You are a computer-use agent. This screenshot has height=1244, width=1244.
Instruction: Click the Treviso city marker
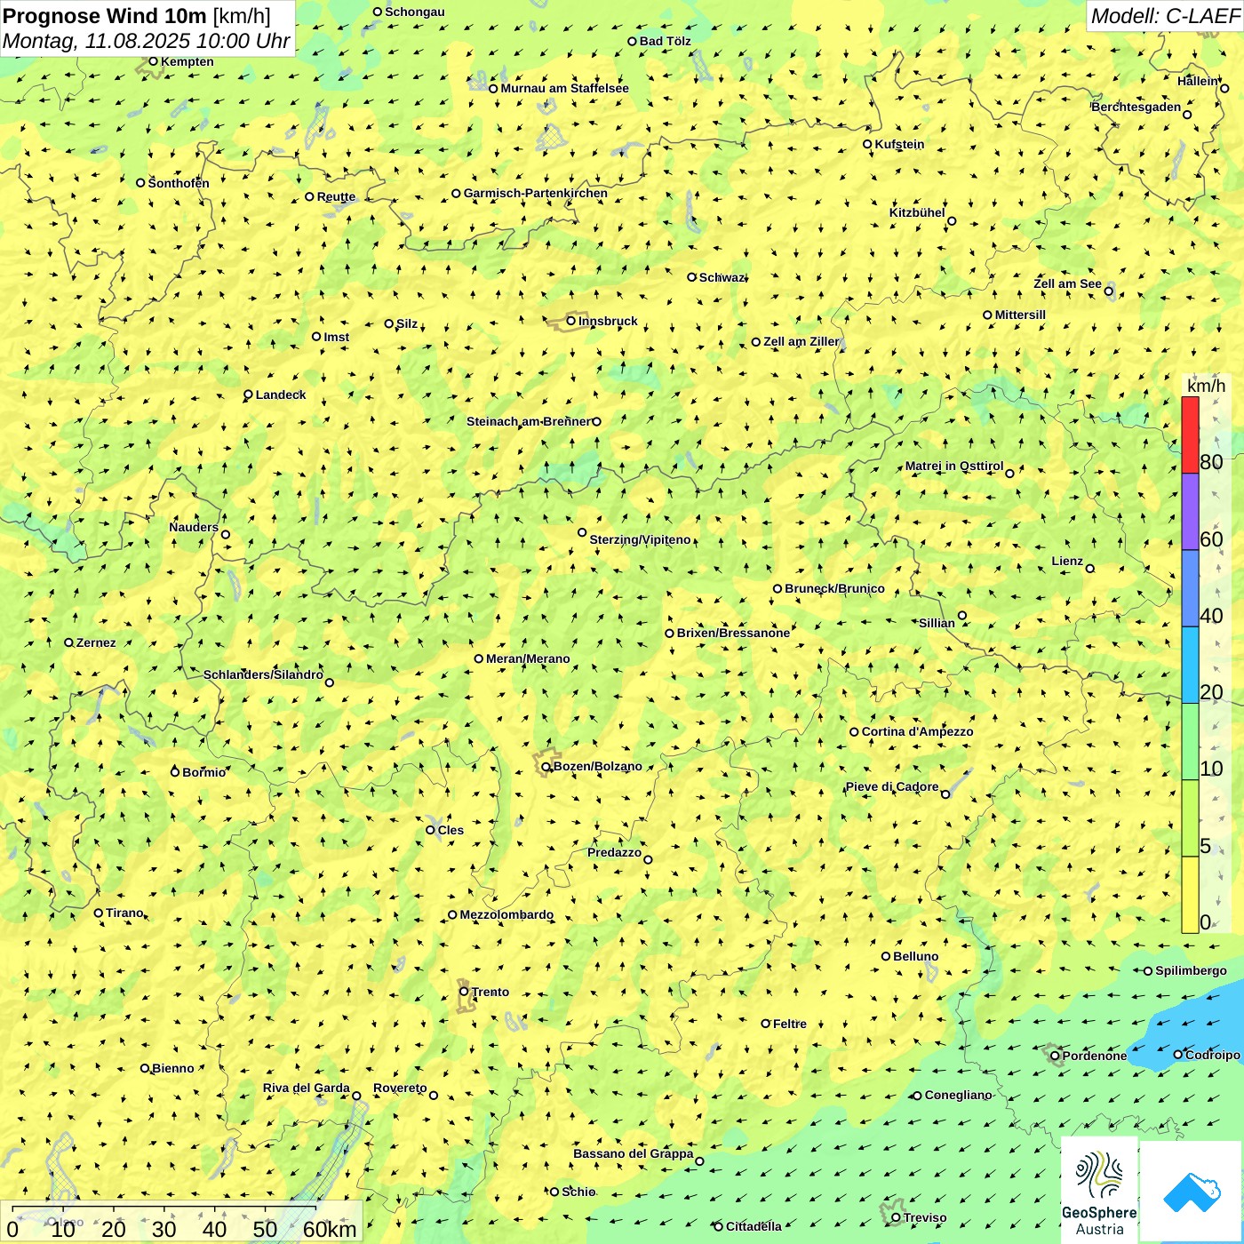(896, 1217)
